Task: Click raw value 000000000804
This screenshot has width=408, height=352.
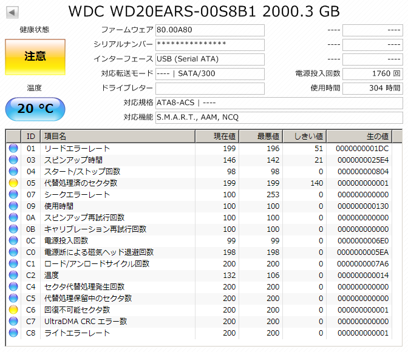Action: click(x=363, y=171)
